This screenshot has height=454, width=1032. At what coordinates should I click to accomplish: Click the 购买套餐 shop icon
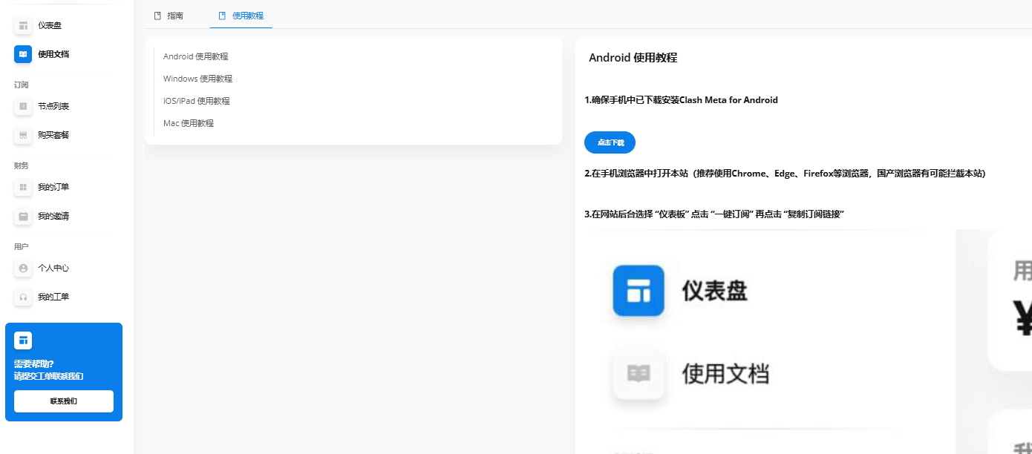pos(23,136)
